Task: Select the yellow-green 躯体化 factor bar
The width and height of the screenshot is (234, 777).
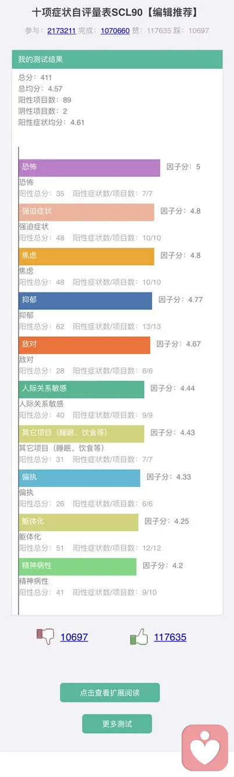Action: click(79, 522)
